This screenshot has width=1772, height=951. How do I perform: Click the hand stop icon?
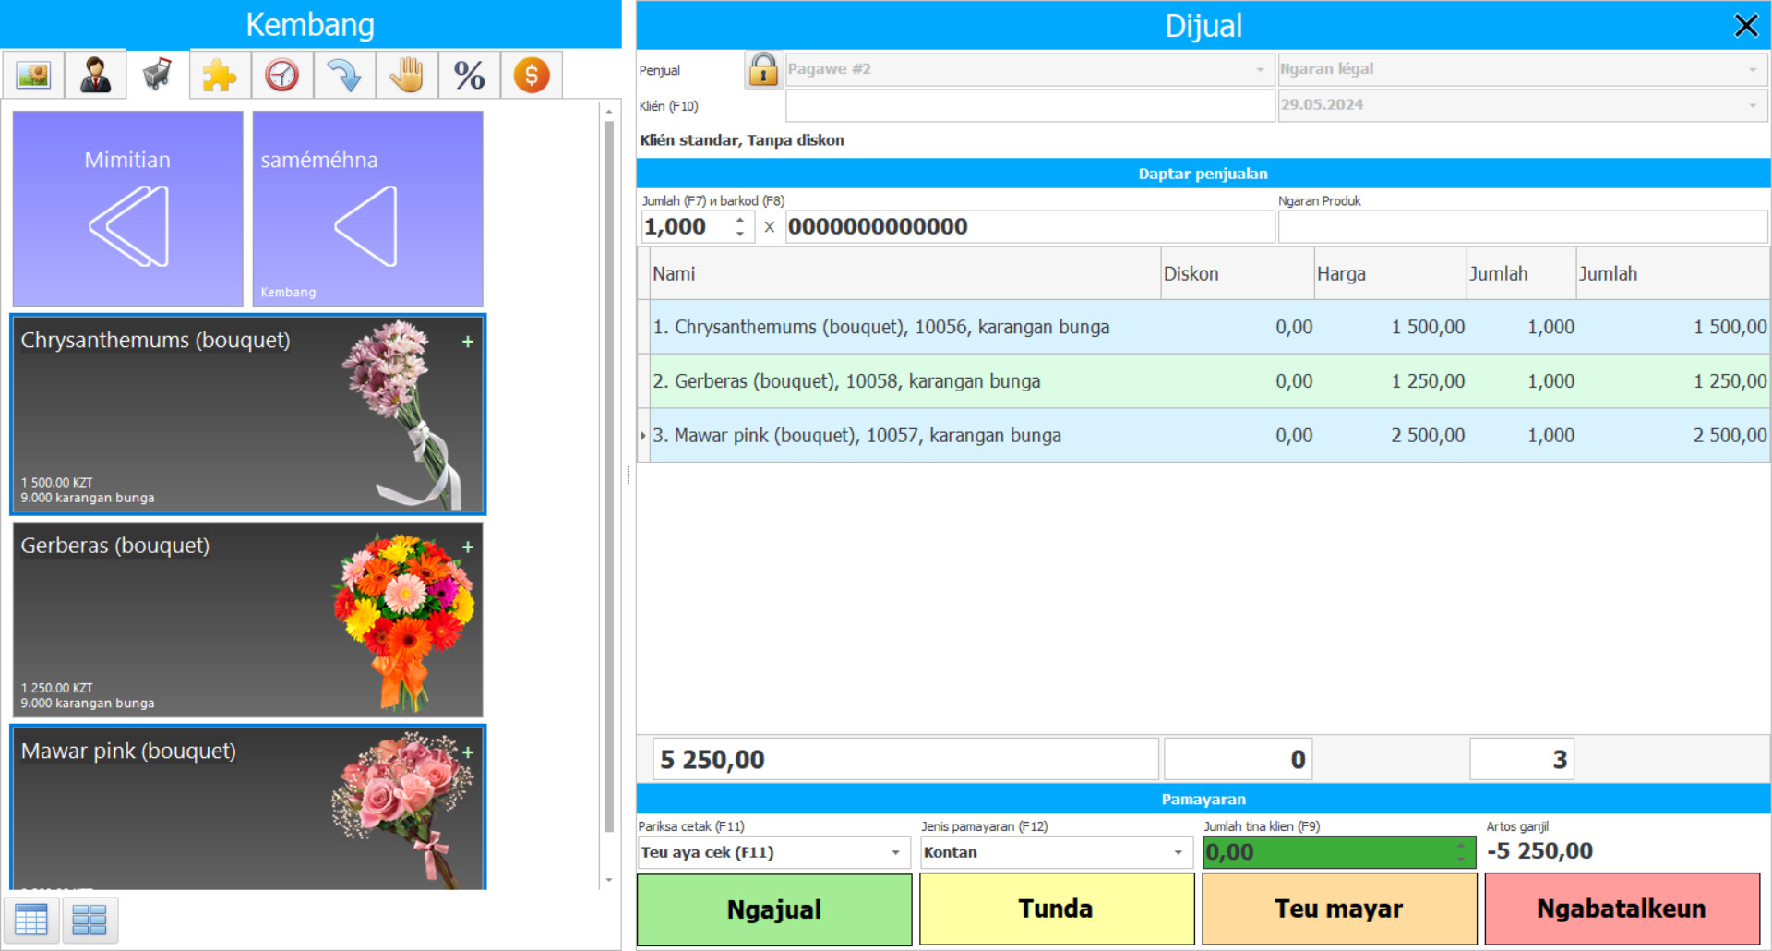click(406, 75)
